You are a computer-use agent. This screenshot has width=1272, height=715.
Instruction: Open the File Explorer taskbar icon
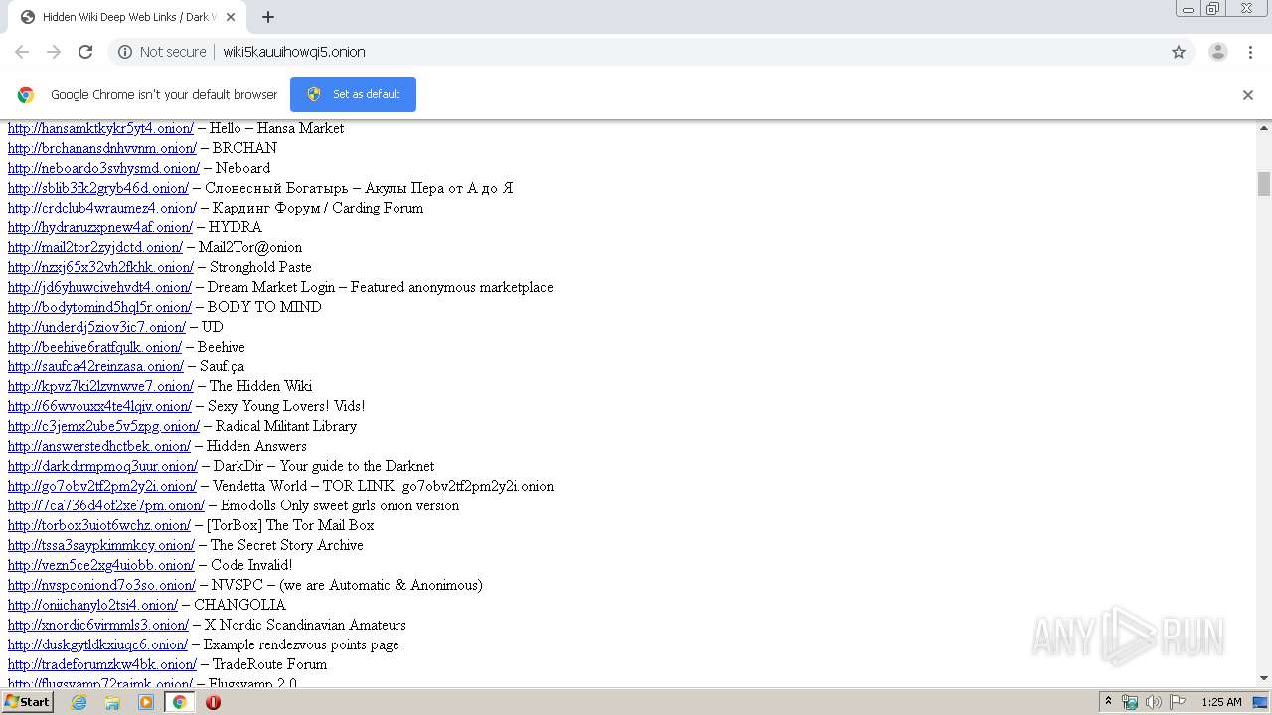112,702
